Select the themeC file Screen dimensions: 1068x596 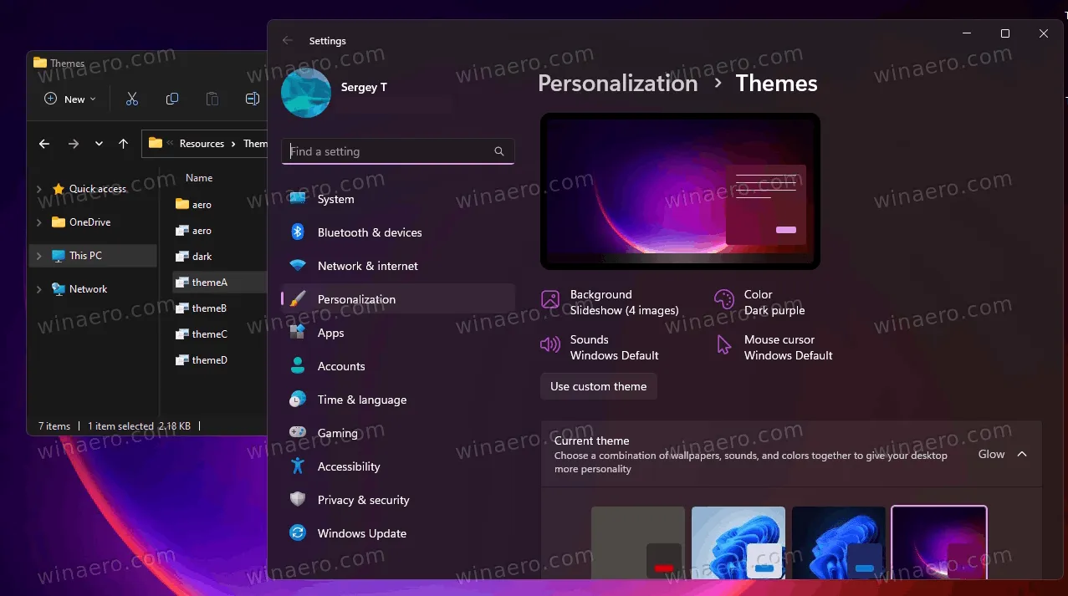(202, 334)
